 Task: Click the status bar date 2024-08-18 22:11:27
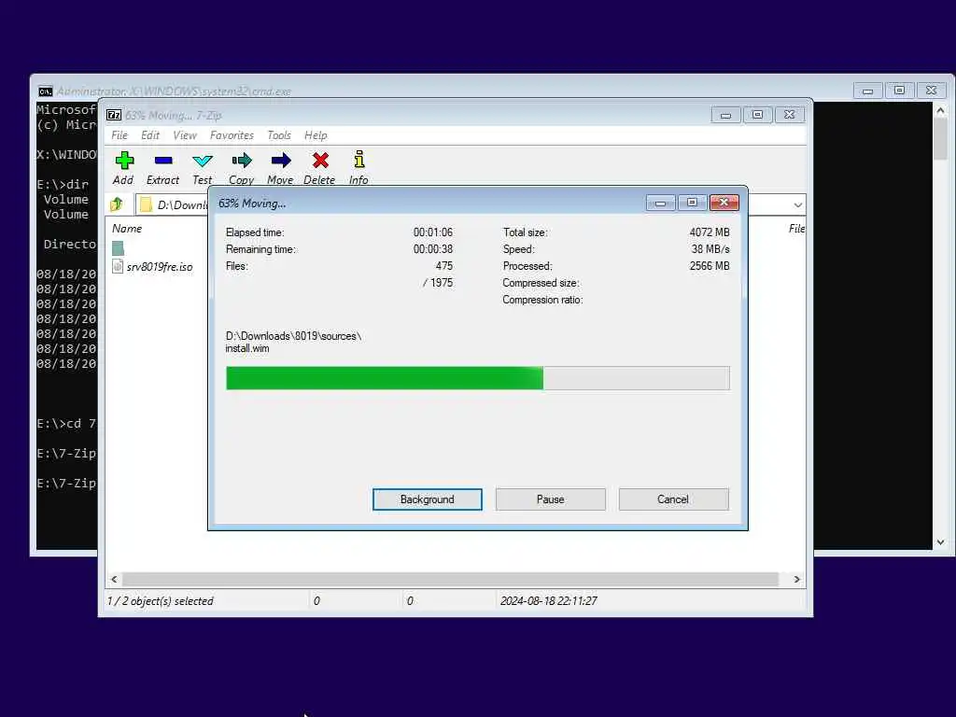coord(549,601)
